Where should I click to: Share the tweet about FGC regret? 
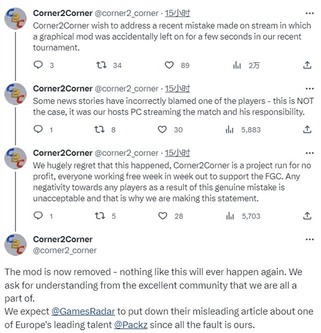pos(307,216)
